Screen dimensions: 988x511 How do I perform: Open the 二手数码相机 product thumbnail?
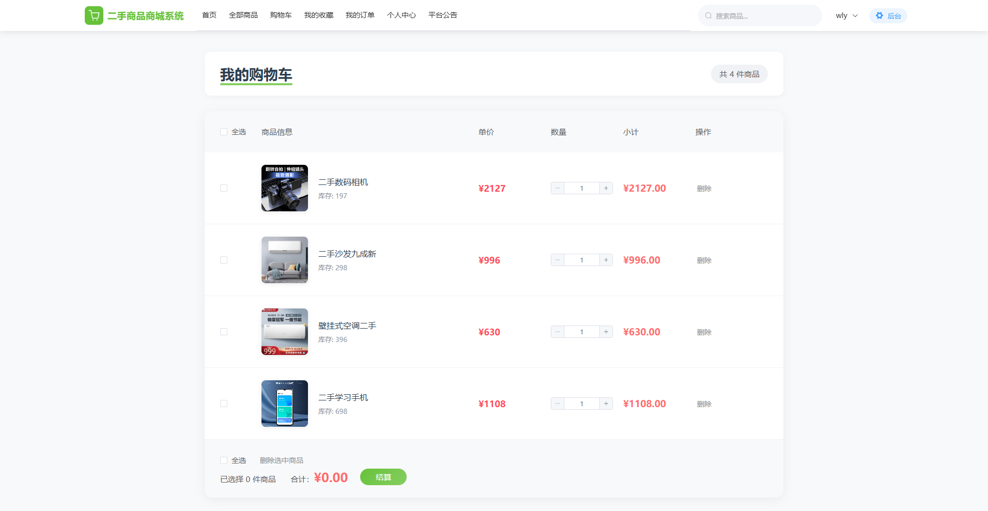(285, 188)
